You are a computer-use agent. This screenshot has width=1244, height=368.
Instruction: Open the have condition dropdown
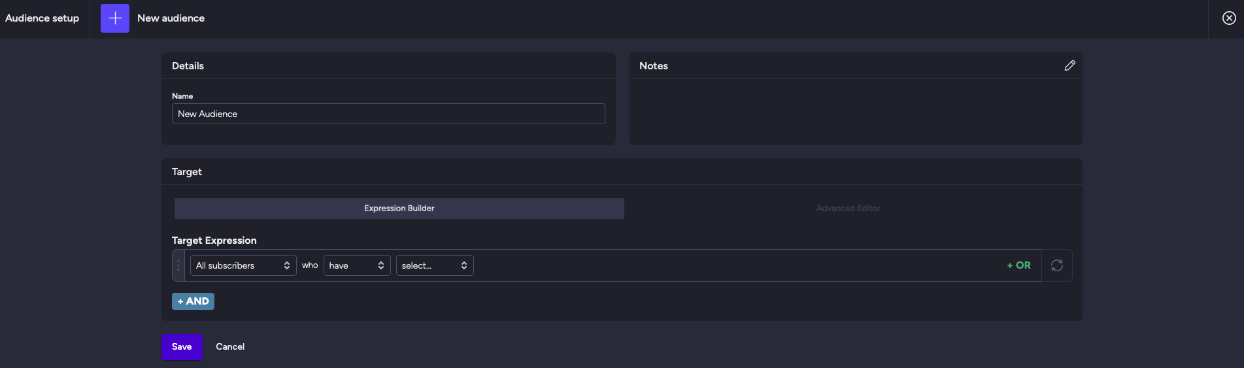tap(357, 265)
